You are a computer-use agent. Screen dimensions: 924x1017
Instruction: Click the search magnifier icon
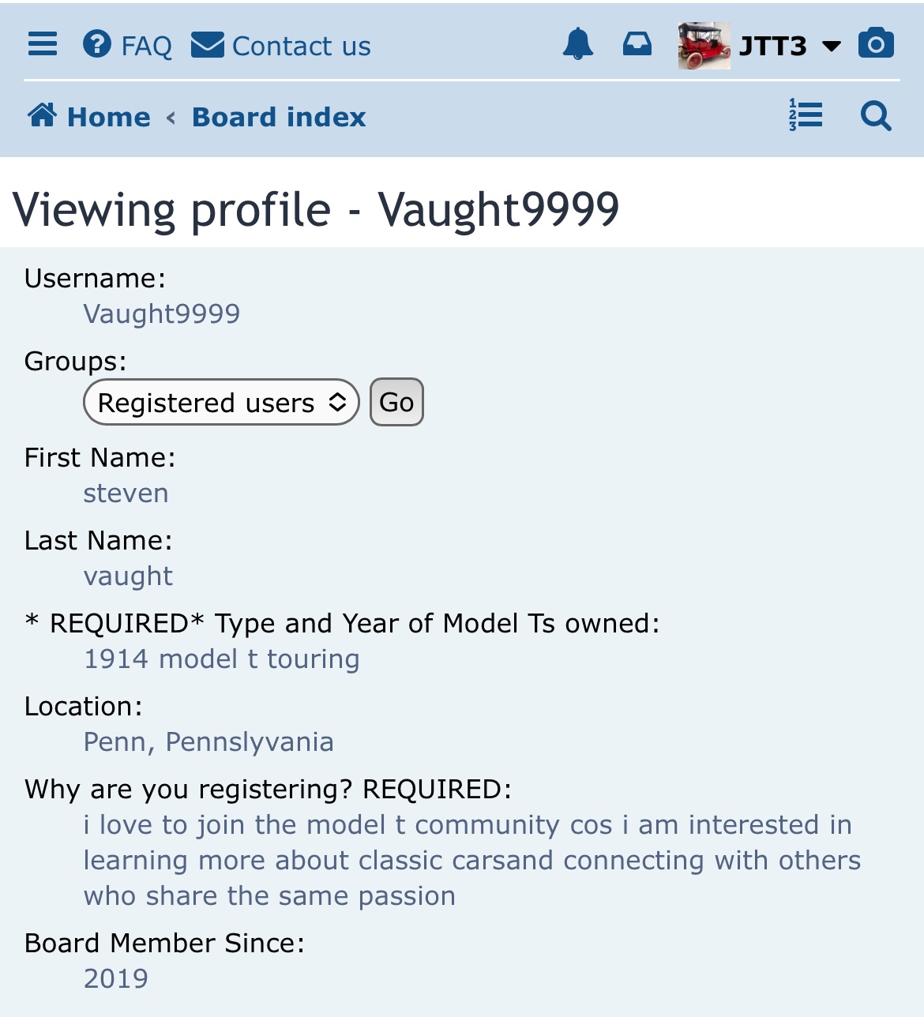pyautogui.click(x=876, y=116)
